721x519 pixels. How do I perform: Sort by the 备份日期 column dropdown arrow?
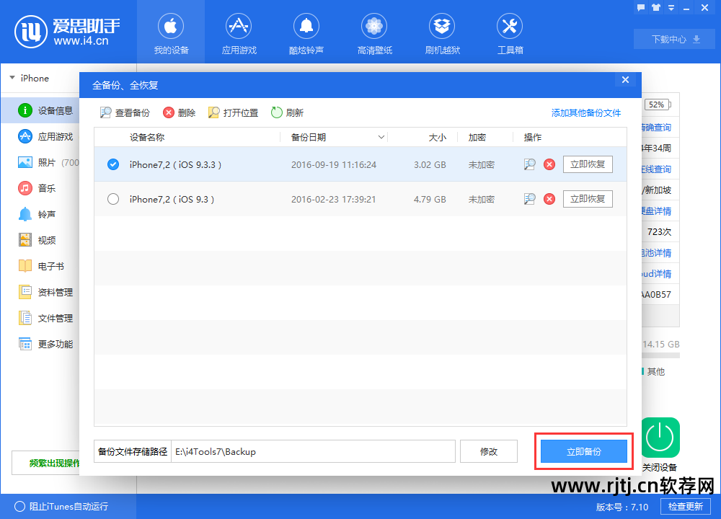(381, 137)
